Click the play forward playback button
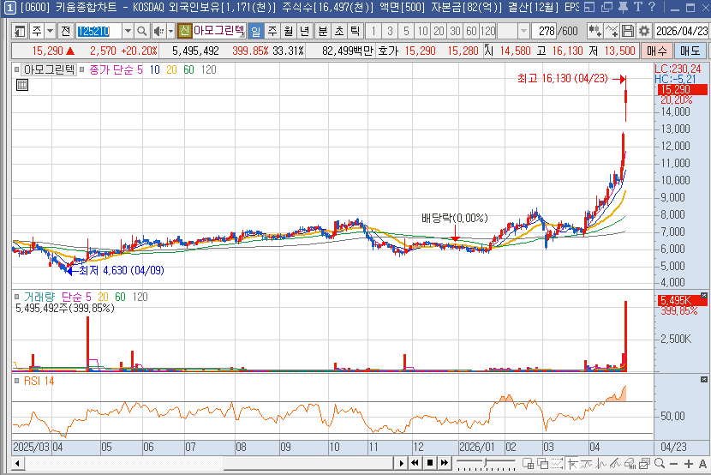Viewport: 711px width, 475px height. [401, 463]
